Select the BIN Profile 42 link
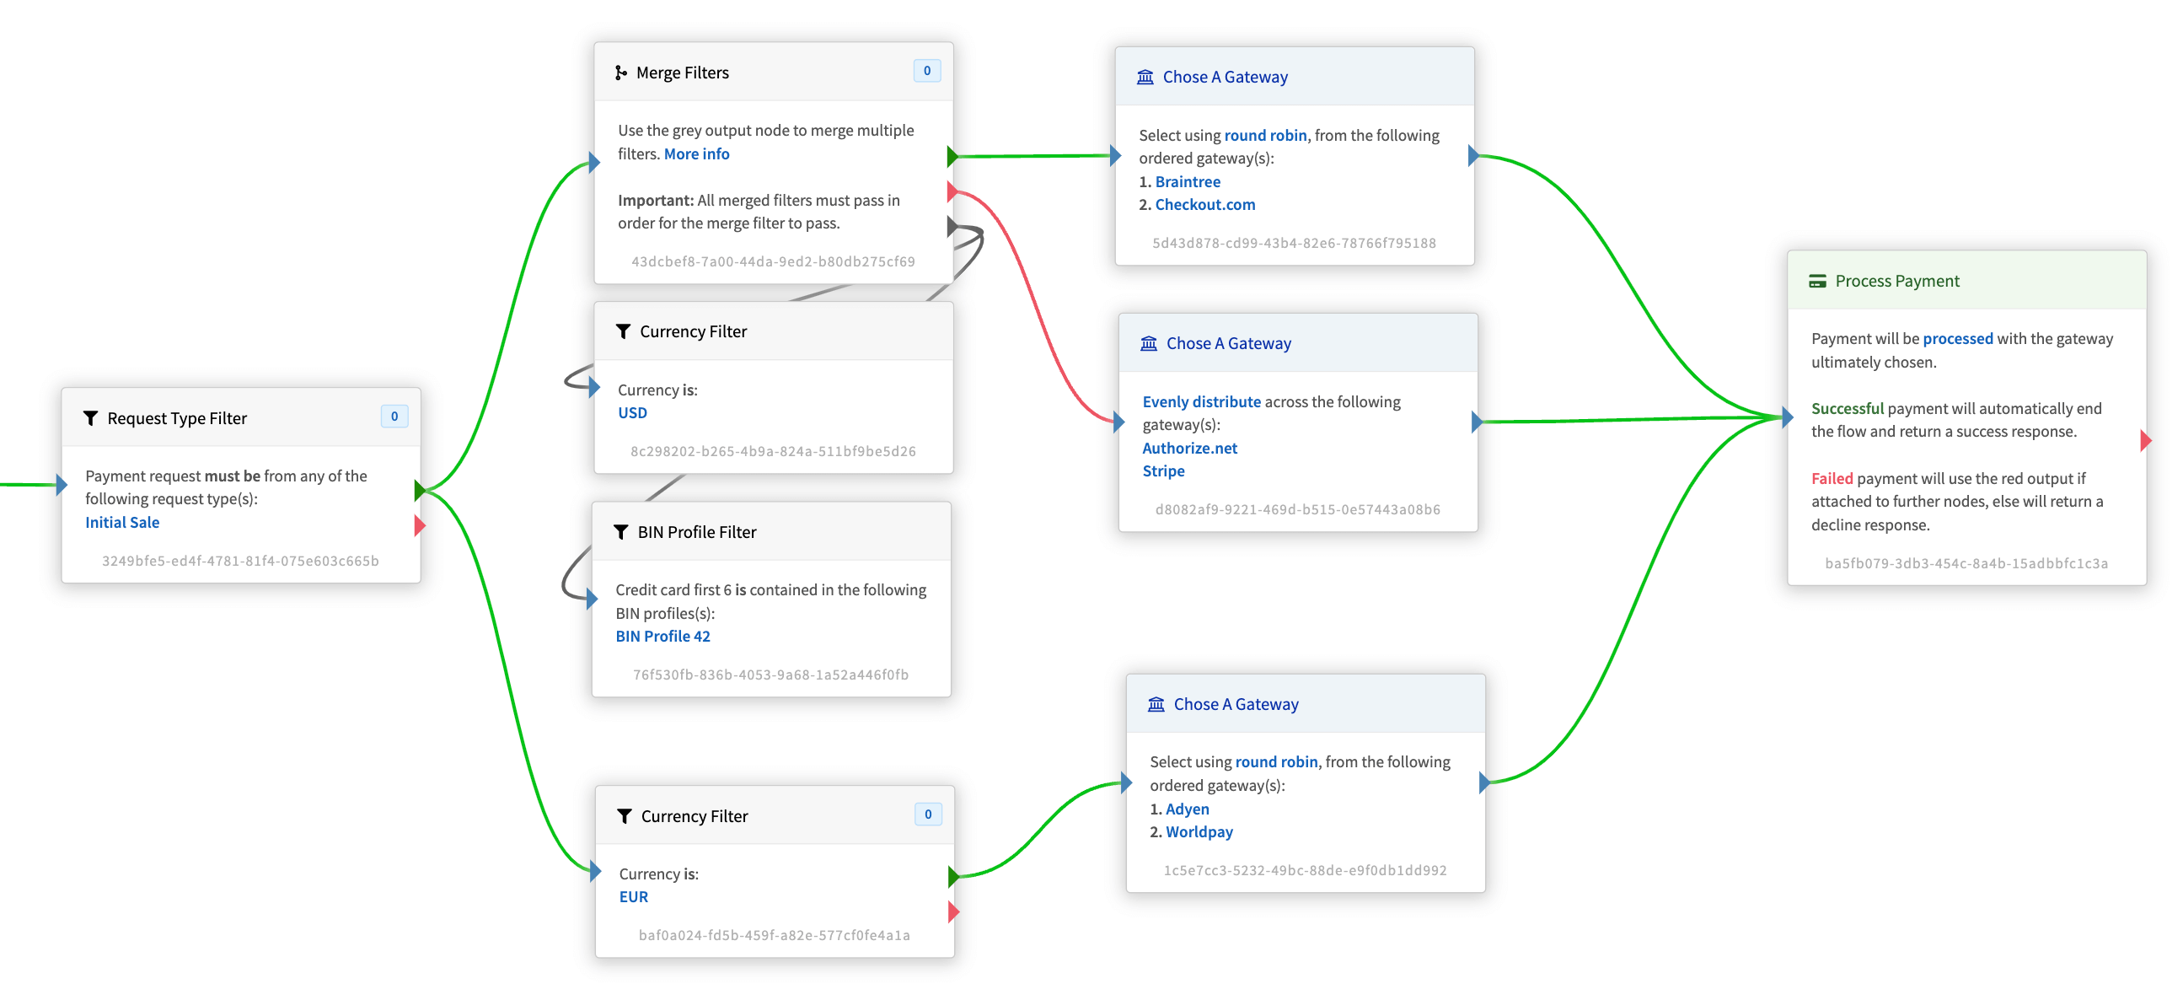The height and width of the screenshot is (1000, 2183). (662, 636)
